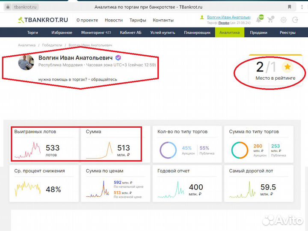Open the Тарифы menu item
Screen dimensions: 308x231
pyautogui.click(x=138, y=20)
